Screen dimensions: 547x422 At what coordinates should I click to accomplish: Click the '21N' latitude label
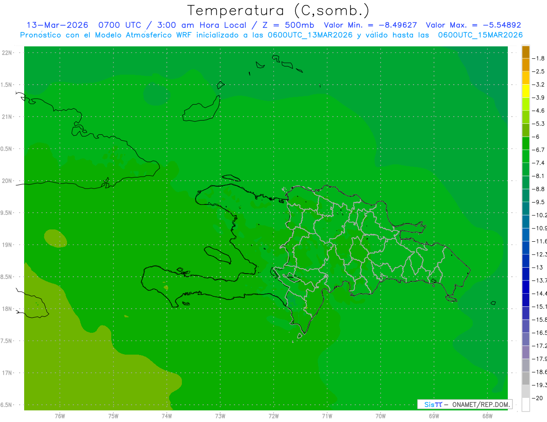(7, 117)
